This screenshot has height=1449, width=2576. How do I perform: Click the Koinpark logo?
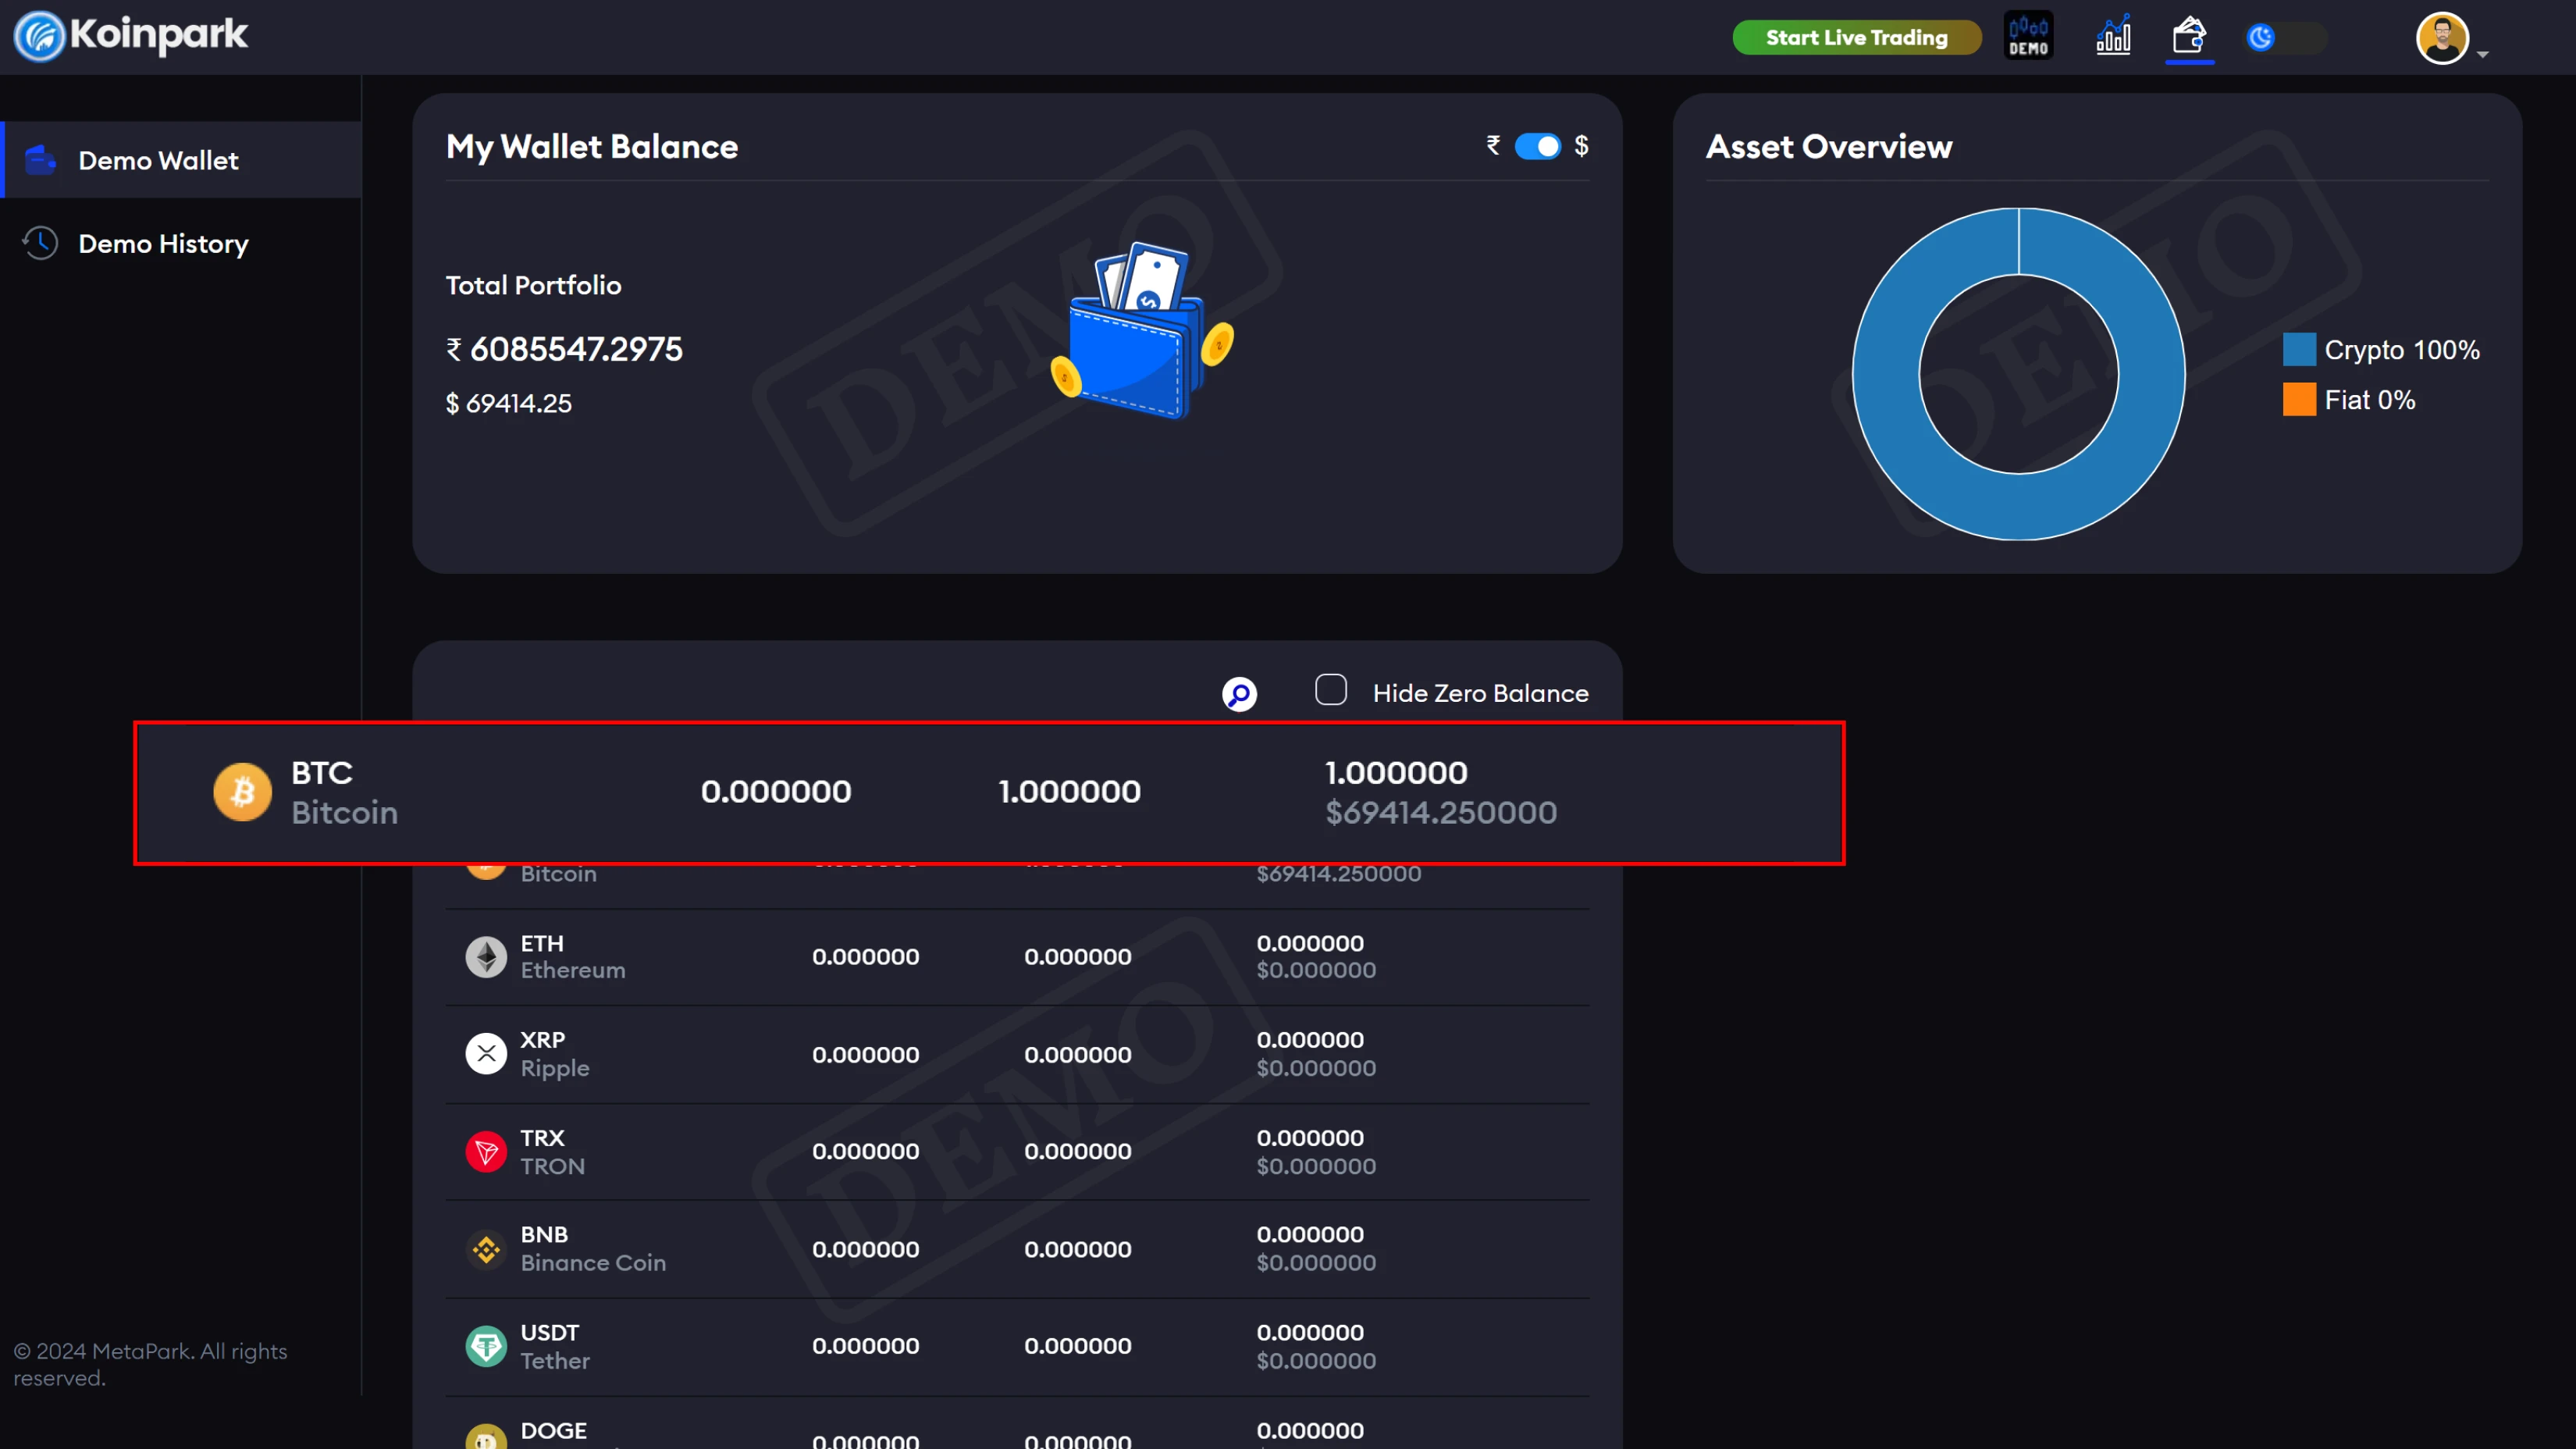click(130, 35)
